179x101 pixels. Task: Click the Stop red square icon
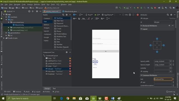click(155, 8)
